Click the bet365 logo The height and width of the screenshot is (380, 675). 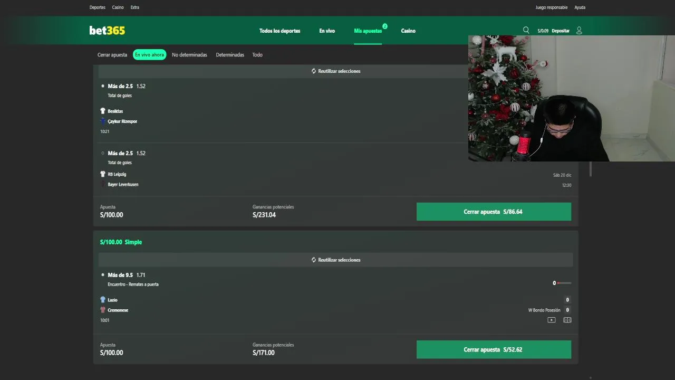click(107, 31)
